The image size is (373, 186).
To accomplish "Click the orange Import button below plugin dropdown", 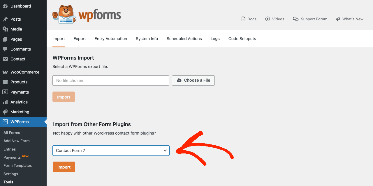I will tap(64, 167).
